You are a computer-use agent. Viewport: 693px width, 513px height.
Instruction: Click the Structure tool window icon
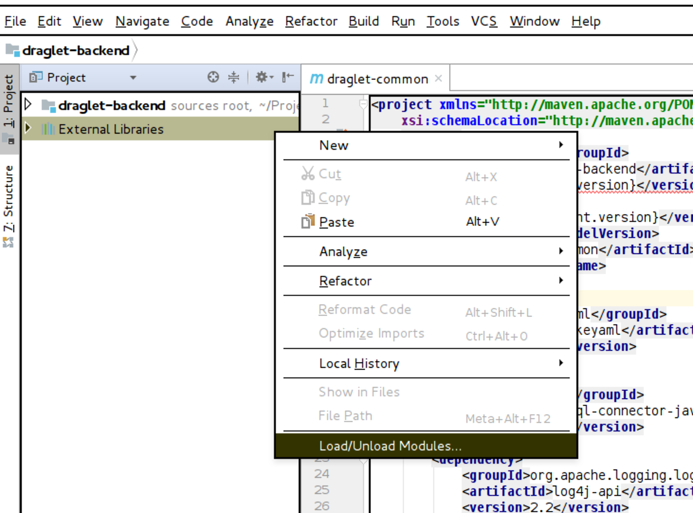(x=8, y=243)
